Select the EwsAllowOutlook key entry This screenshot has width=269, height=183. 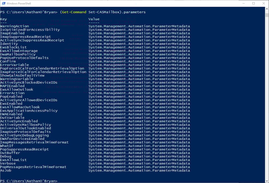(x=16, y=89)
